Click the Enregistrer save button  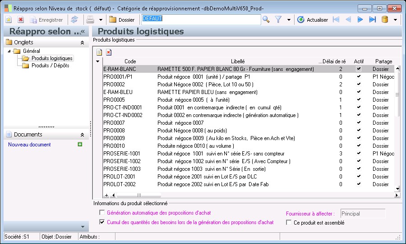coord(46,20)
